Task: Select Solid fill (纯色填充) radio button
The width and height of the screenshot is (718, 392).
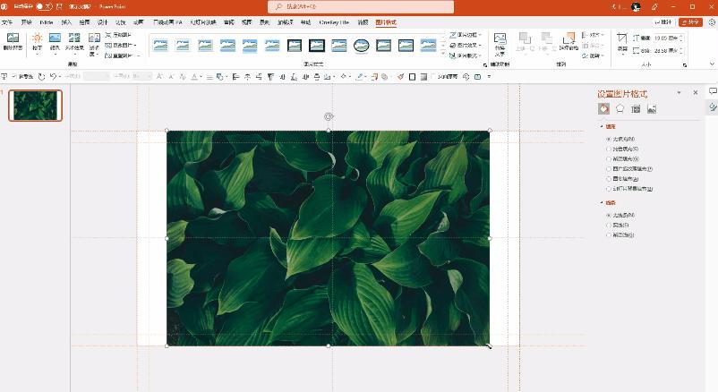Action: [609, 149]
